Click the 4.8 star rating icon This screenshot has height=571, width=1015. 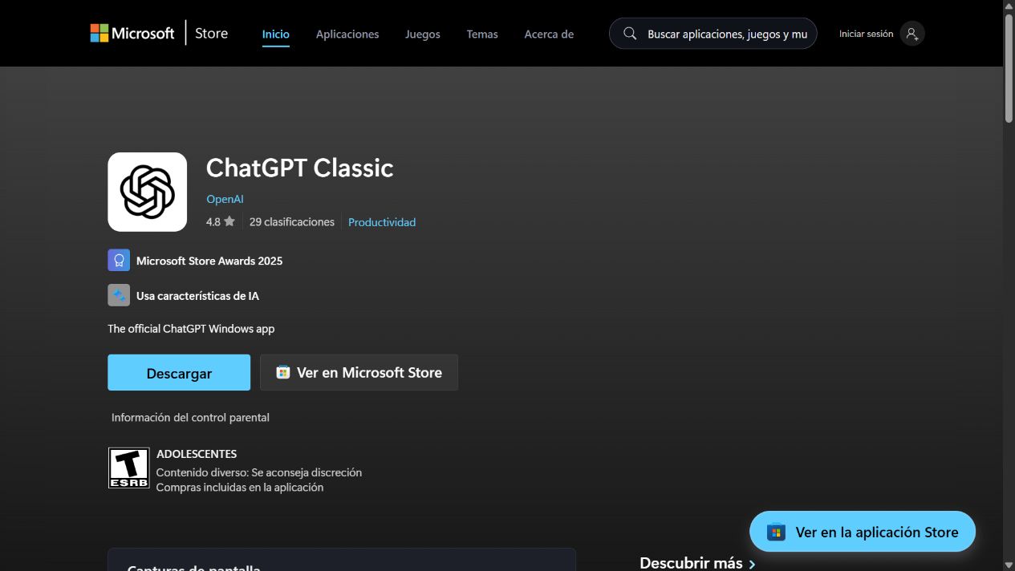pyautogui.click(x=229, y=221)
